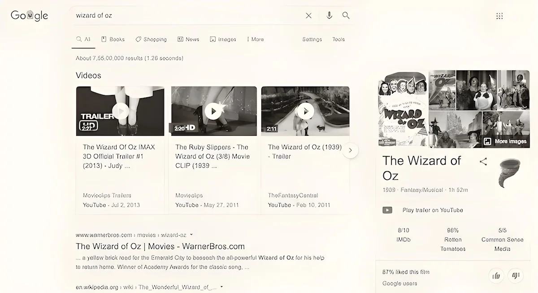Screen dimensions: 538x293
Task: Open the Google apps grid icon
Action: (499, 16)
